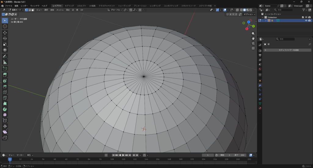Pick the 3D Cursor tool
The height and width of the screenshot is (168, 313).
point(5,26)
